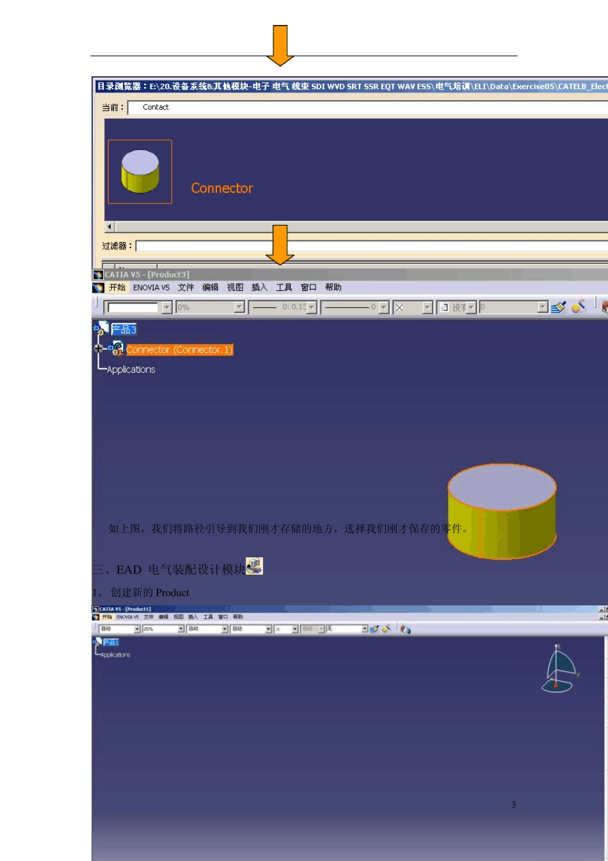Open the 插入 menu in Product3 window

[259, 288]
